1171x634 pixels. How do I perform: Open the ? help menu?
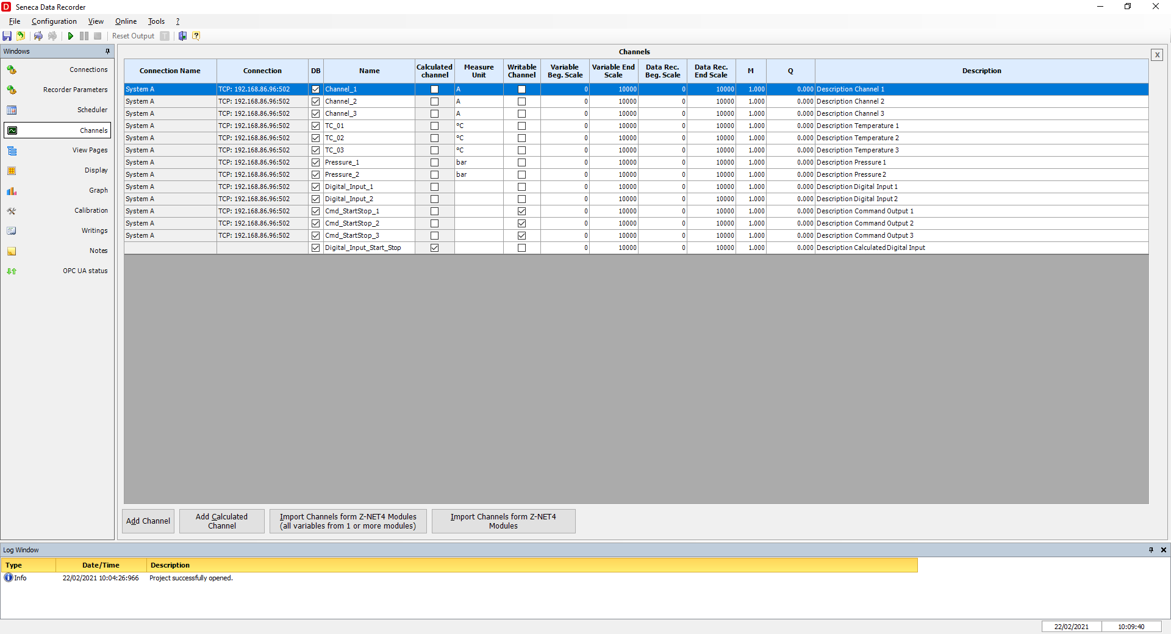tap(177, 21)
